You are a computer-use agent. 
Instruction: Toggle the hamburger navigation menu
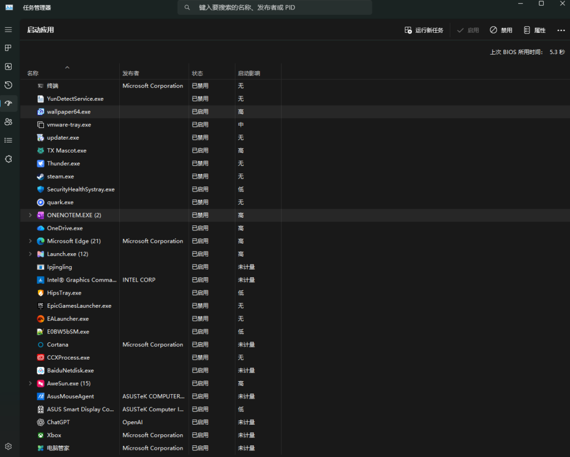click(x=8, y=30)
